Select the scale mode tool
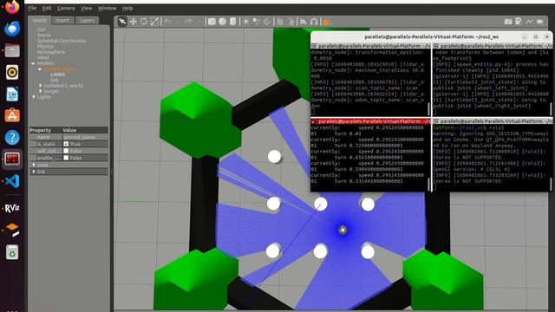Screen dimensions: 555x312 tap(154, 22)
